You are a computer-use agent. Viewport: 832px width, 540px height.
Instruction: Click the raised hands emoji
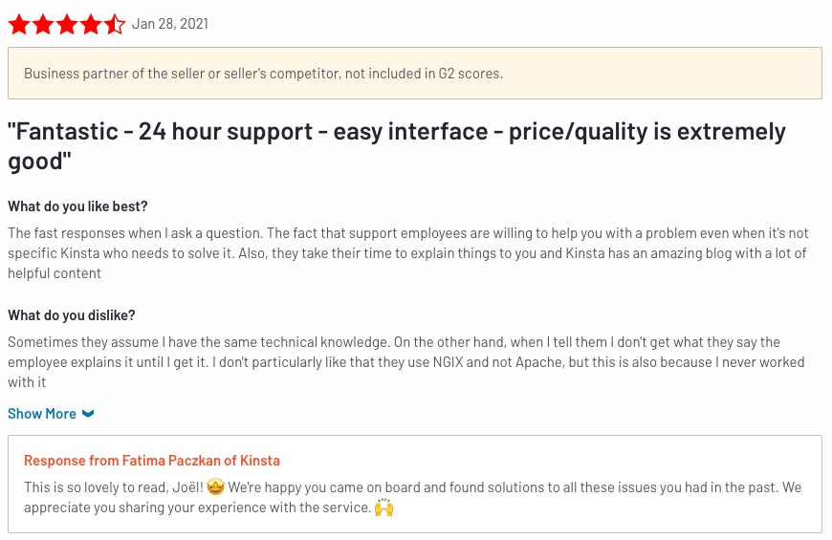coord(383,508)
